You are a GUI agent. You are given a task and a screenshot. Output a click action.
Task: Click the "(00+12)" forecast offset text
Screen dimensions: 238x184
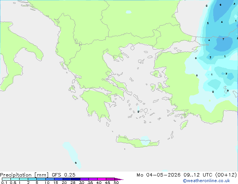click(x=226, y=175)
